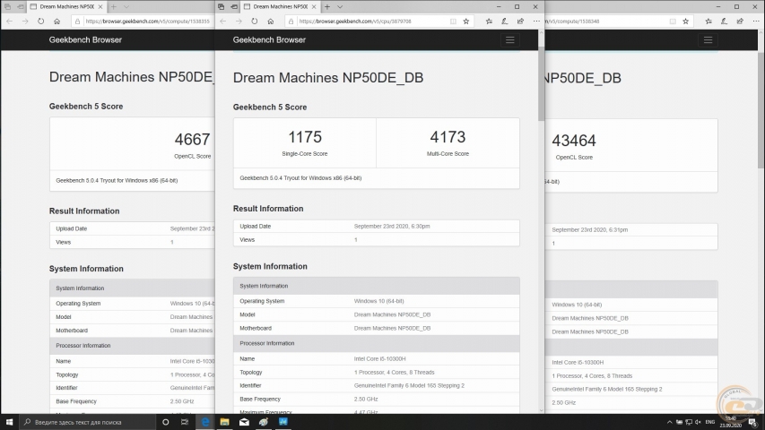
Task: Click Geekbench Browser logo in middle window
Action: click(x=269, y=40)
